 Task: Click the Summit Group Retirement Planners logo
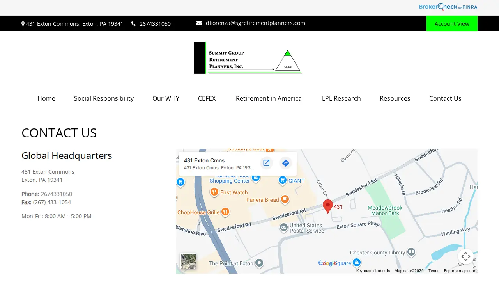click(x=248, y=58)
